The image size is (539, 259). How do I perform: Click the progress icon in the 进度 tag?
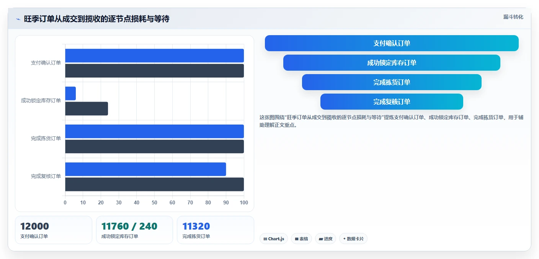[x=321, y=239]
